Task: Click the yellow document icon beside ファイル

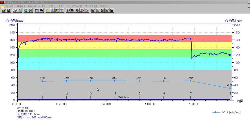Action: point(2,6)
